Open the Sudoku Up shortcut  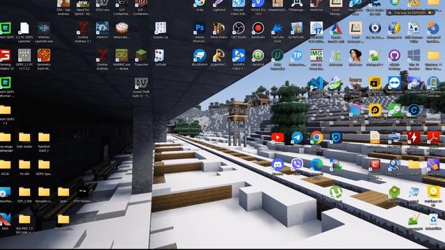(x=161, y=28)
